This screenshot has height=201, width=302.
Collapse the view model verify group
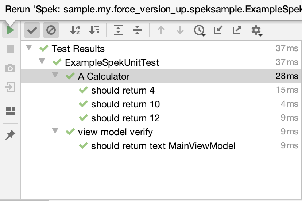55,131
